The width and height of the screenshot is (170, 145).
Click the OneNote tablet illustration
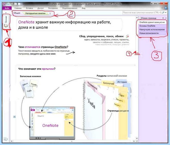click(52, 123)
